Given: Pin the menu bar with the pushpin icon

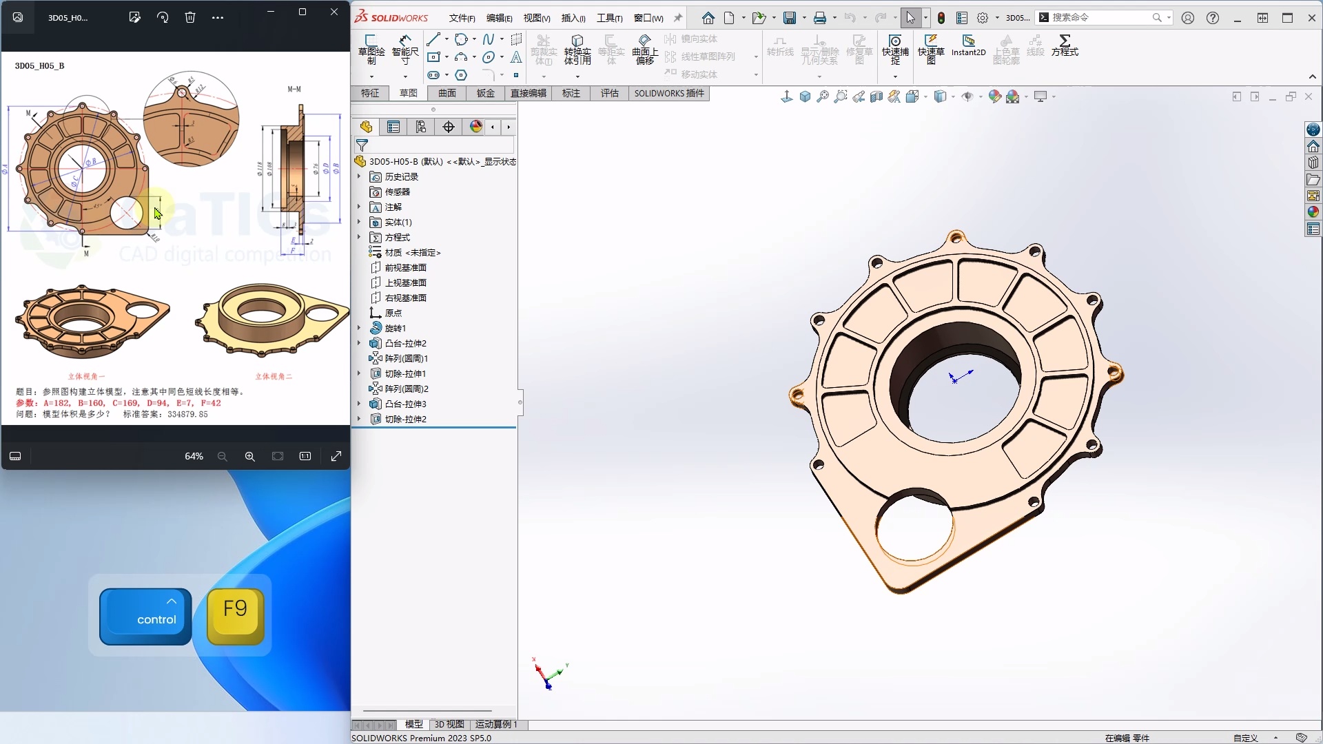Looking at the screenshot, I should pos(678,17).
